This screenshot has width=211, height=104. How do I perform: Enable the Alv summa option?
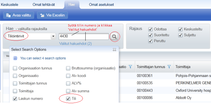click(x=68, y=91)
